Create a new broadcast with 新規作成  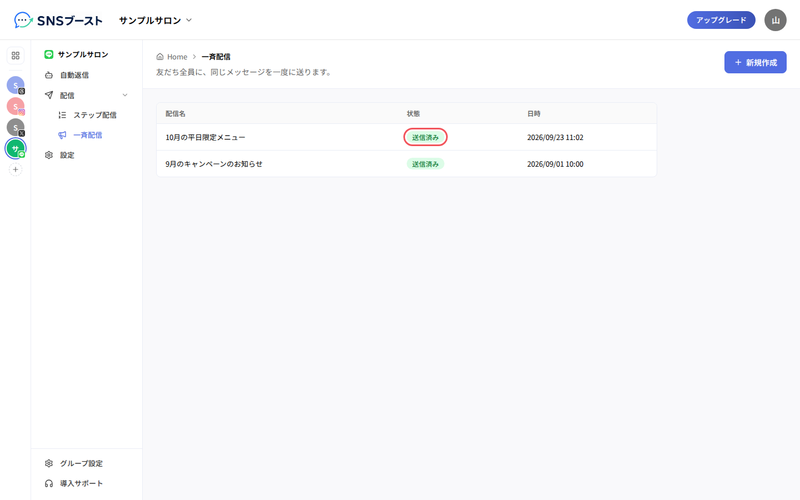[756, 62]
